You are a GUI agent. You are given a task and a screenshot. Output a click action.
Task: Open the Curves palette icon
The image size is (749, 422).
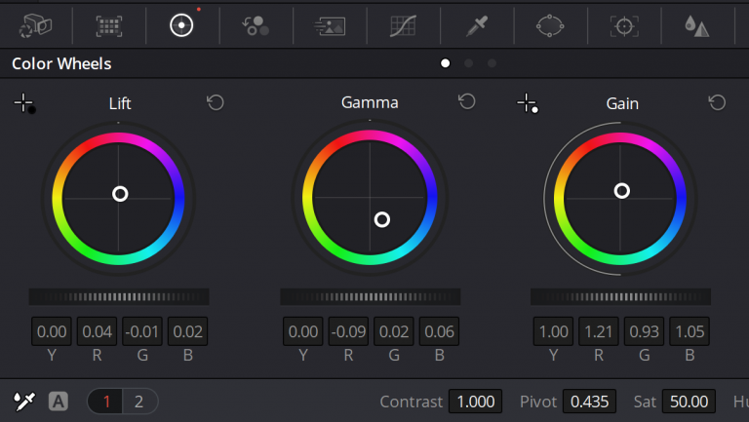click(403, 25)
